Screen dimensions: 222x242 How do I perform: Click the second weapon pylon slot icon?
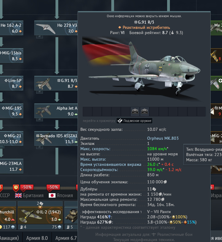144,111
